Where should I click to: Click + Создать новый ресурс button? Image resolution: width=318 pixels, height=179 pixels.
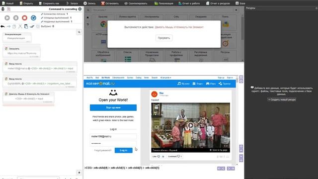pyautogui.click(x=282, y=99)
